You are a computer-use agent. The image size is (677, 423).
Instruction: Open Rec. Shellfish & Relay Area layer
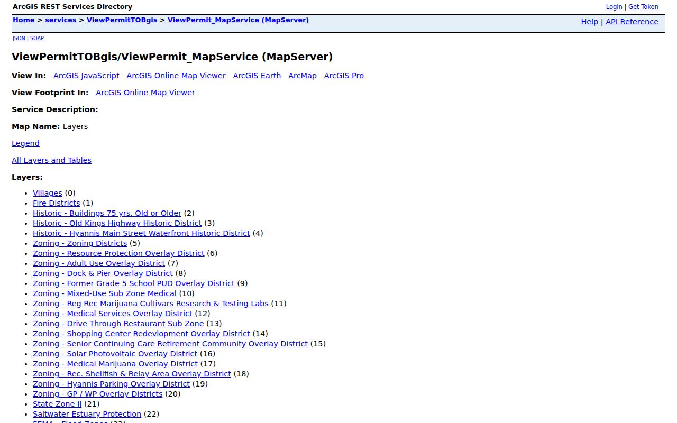point(132,374)
